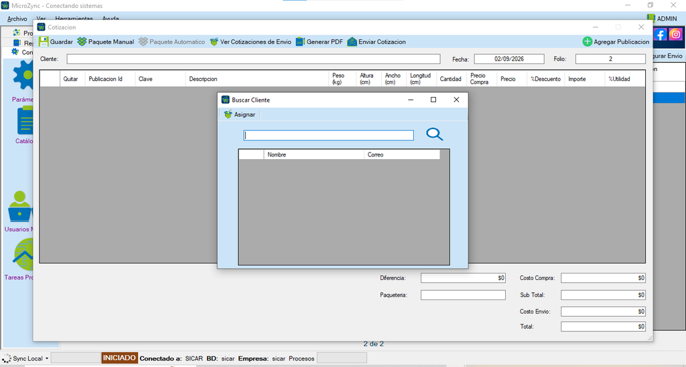This screenshot has width=686, height=367.
Task: Click the Folio field
Action: (x=610, y=59)
